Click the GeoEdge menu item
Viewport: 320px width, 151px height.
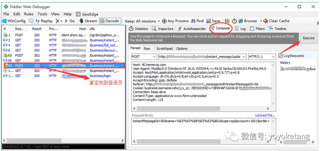pyautogui.click(x=87, y=14)
